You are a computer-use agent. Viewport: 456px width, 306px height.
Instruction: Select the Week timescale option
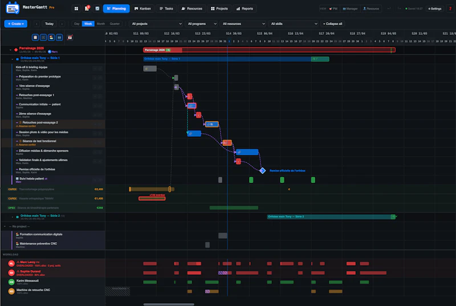[88, 24]
